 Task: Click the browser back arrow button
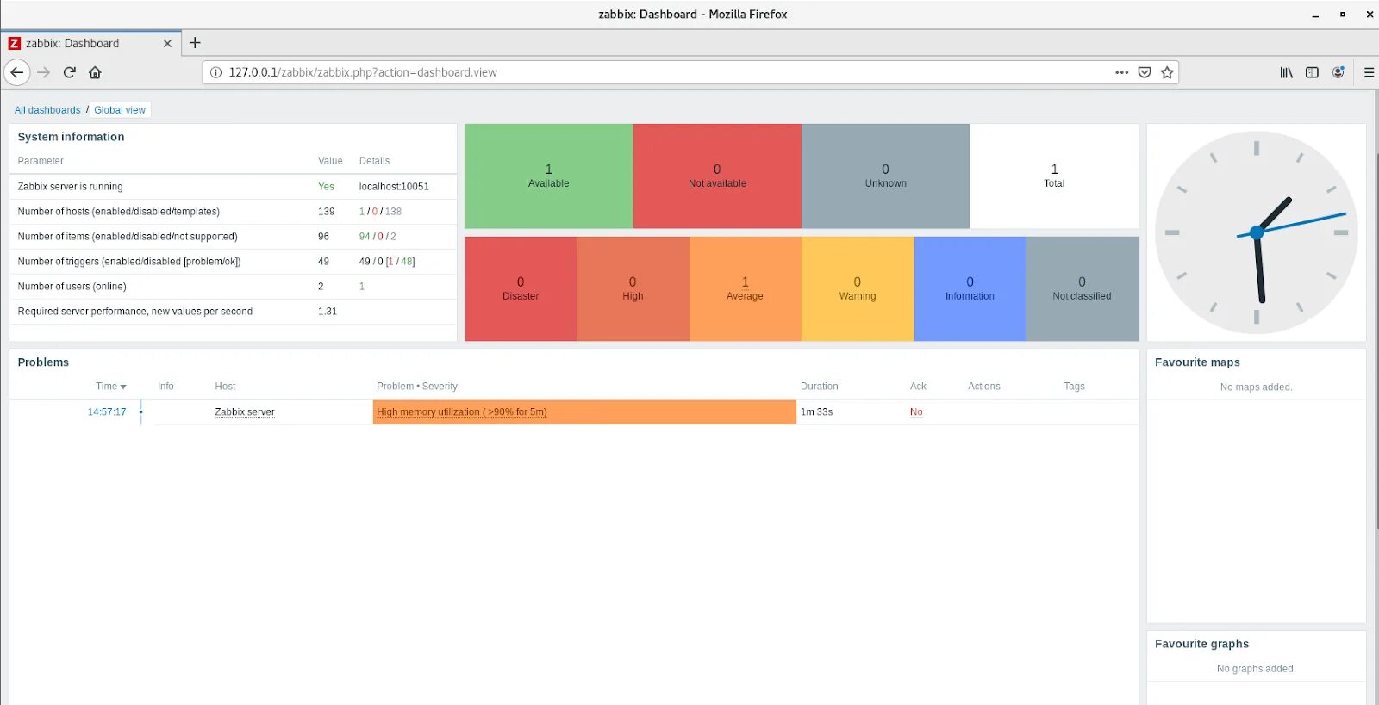[17, 72]
